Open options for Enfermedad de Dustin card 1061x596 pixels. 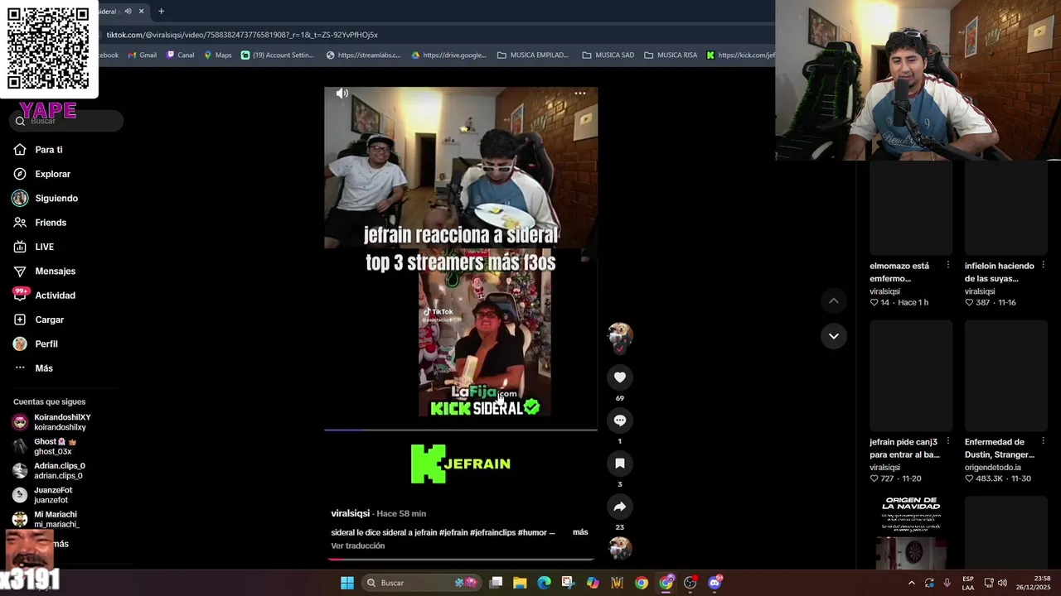1043,441
